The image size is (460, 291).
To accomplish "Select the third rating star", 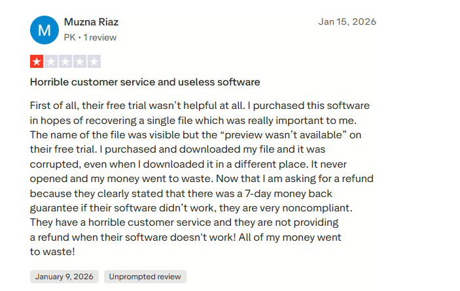I will pos(65,62).
